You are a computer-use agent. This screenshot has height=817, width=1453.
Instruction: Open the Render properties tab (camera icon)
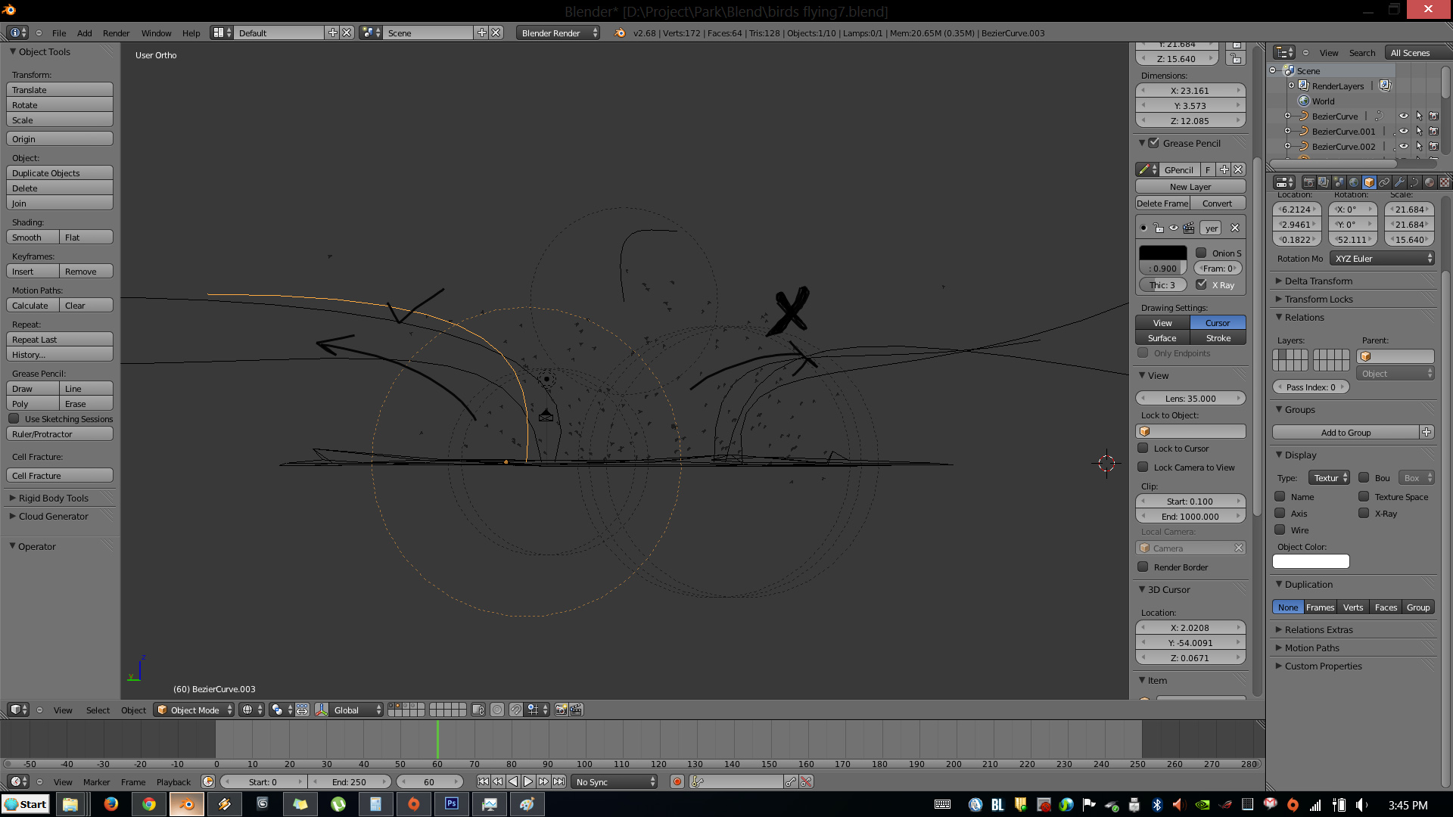[1308, 182]
